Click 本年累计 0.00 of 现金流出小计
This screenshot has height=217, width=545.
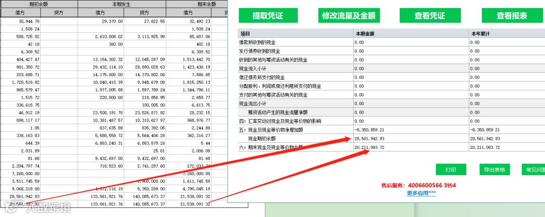475,103
